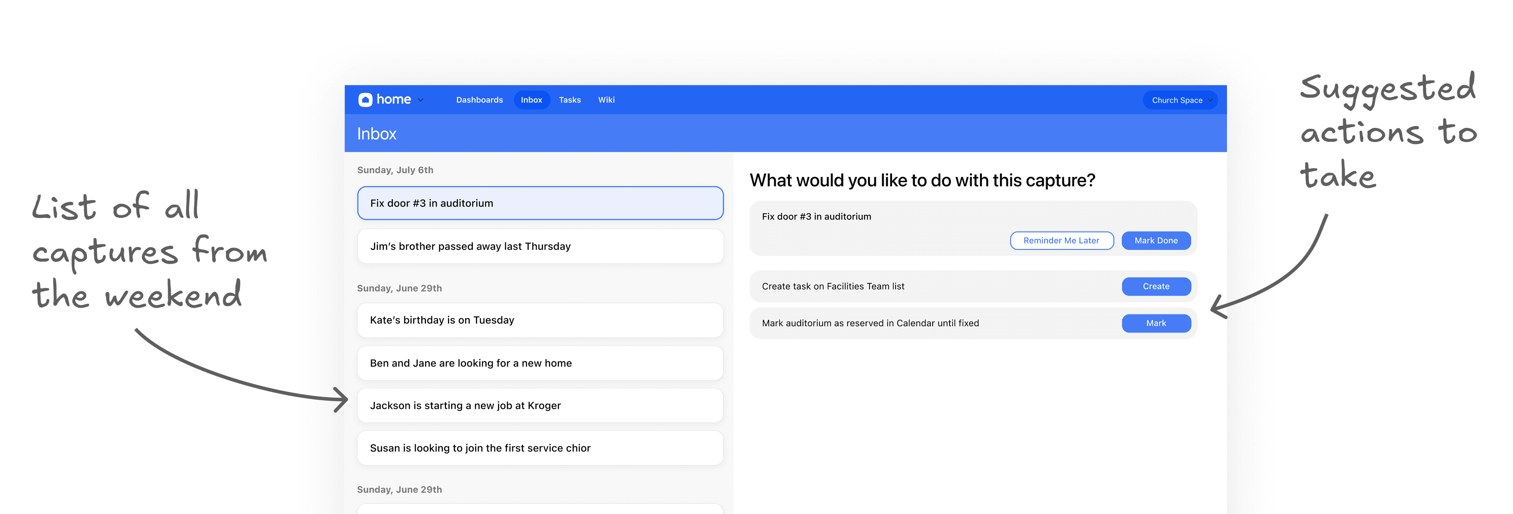Image resolution: width=1513 pixels, height=514 pixels.
Task: Click the Reminder Me Later button
Action: click(x=1061, y=240)
